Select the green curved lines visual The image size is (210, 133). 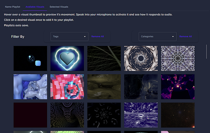[x=104, y=58]
